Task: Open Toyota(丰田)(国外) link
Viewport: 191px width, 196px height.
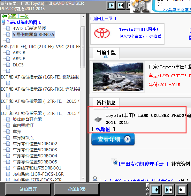Action: coord(139,29)
